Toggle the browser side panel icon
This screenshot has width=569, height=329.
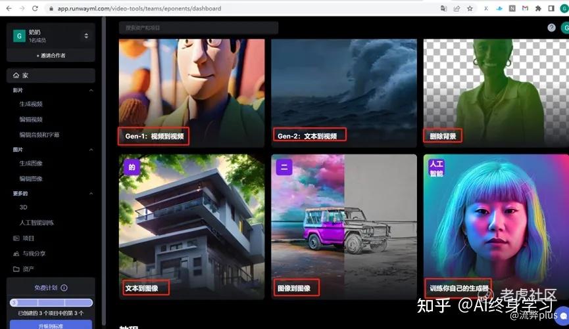tap(551, 9)
